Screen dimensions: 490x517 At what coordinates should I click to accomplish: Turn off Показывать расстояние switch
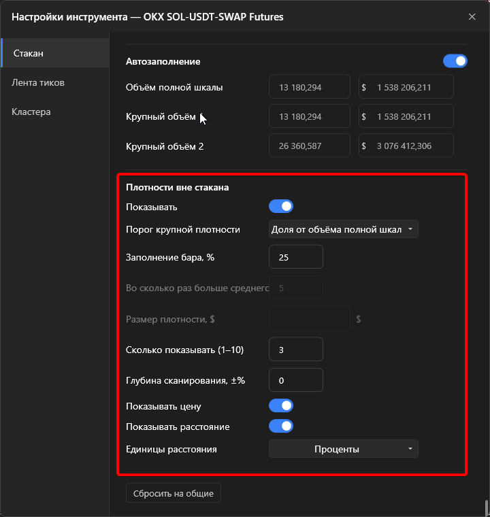pyautogui.click(x=281, y=426)
